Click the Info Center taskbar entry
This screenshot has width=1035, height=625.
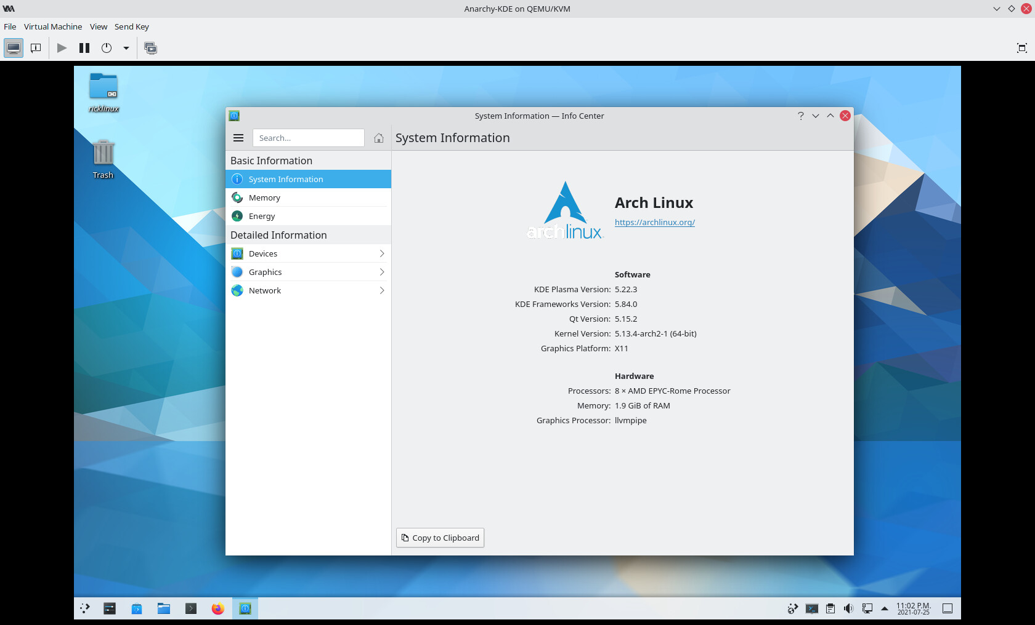[245, 608]
